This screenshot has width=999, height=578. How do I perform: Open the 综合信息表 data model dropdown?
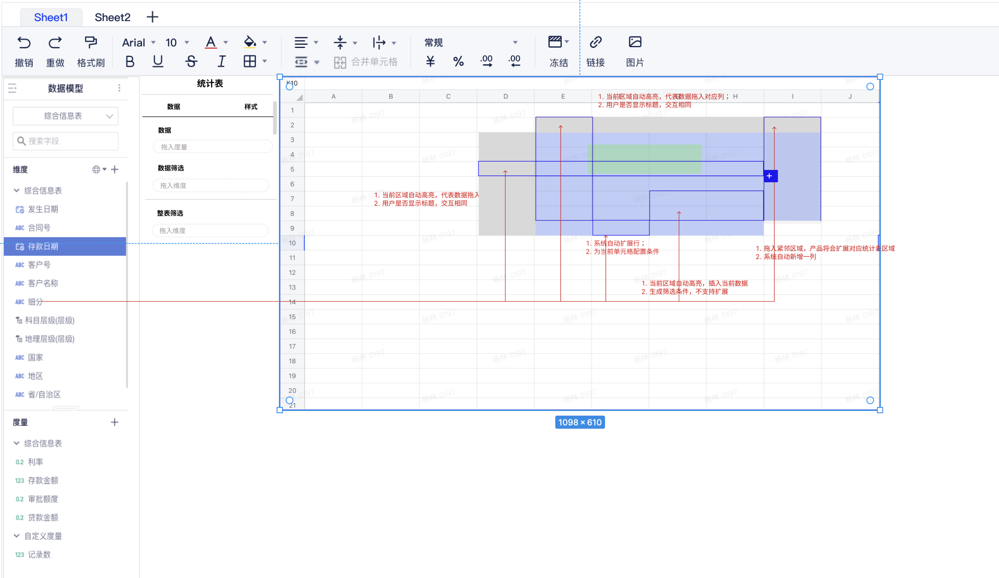(x=65, y=116)
